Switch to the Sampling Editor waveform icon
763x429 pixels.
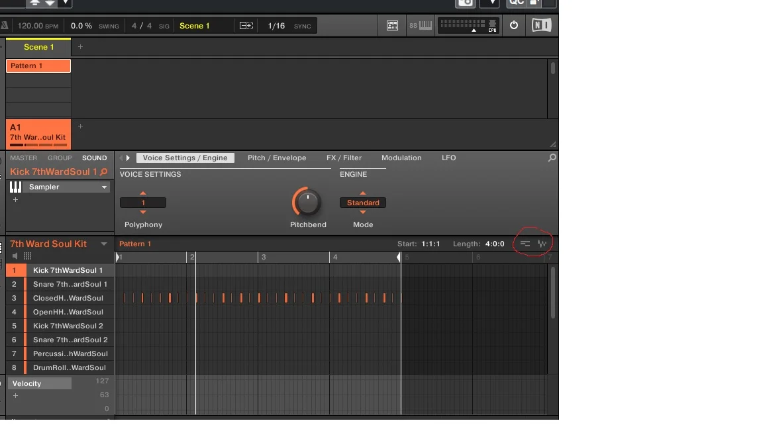(542, 244)
